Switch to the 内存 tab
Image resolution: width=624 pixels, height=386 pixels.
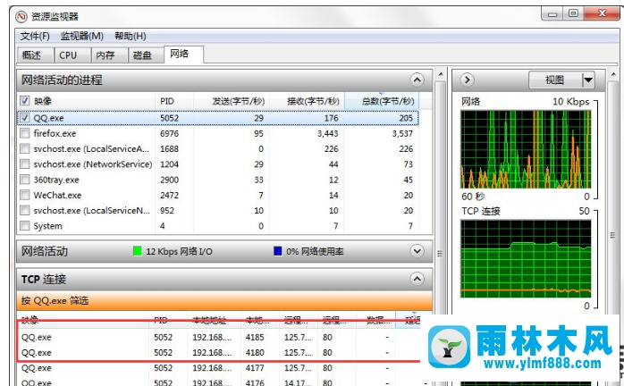click(x=109, y=55)
